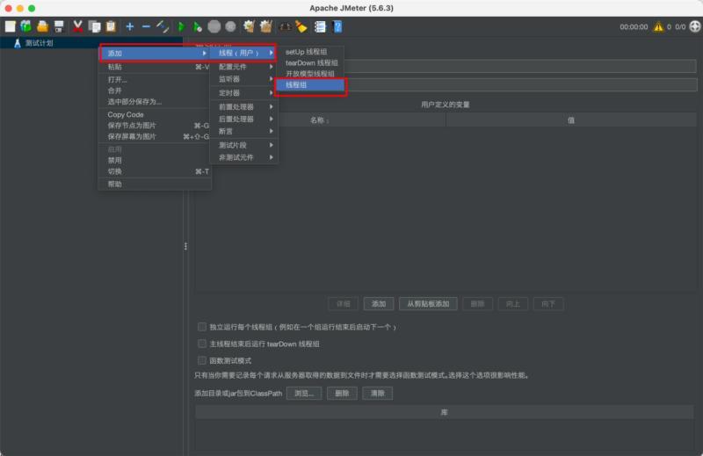703x456 pixels.
Task: Click the Search binoculars icon
Action: point(285,27)
